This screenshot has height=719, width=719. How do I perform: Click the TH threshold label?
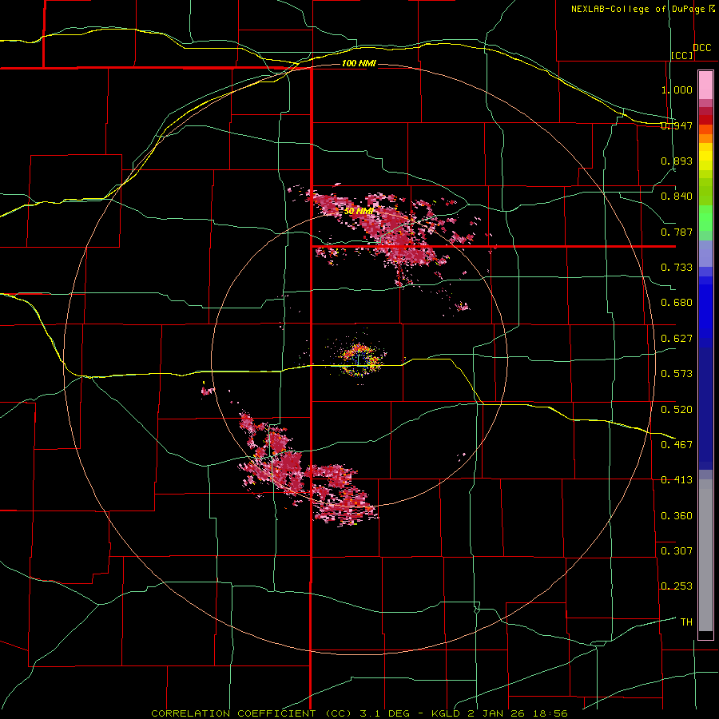tap(686, 622)
